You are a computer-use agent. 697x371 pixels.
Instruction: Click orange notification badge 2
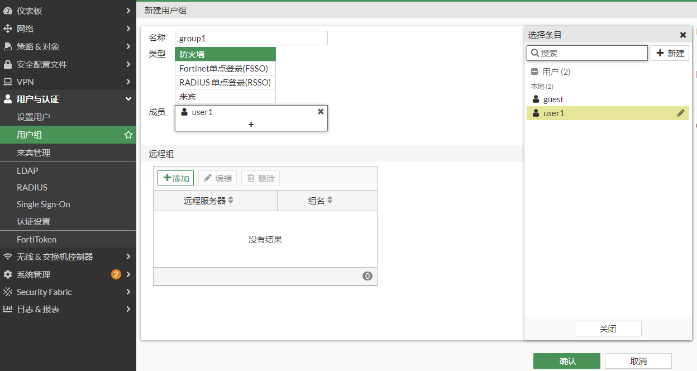pos(116,274)
